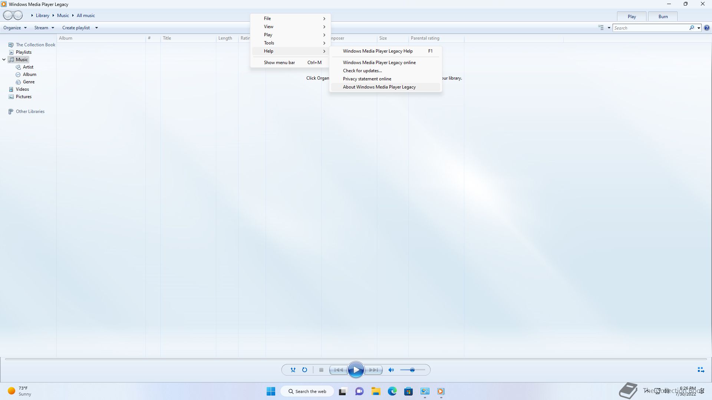Viewport: 712px width, 400px height.
Task: Expand the arrow before Library breadcrumb
Action: 32,16
